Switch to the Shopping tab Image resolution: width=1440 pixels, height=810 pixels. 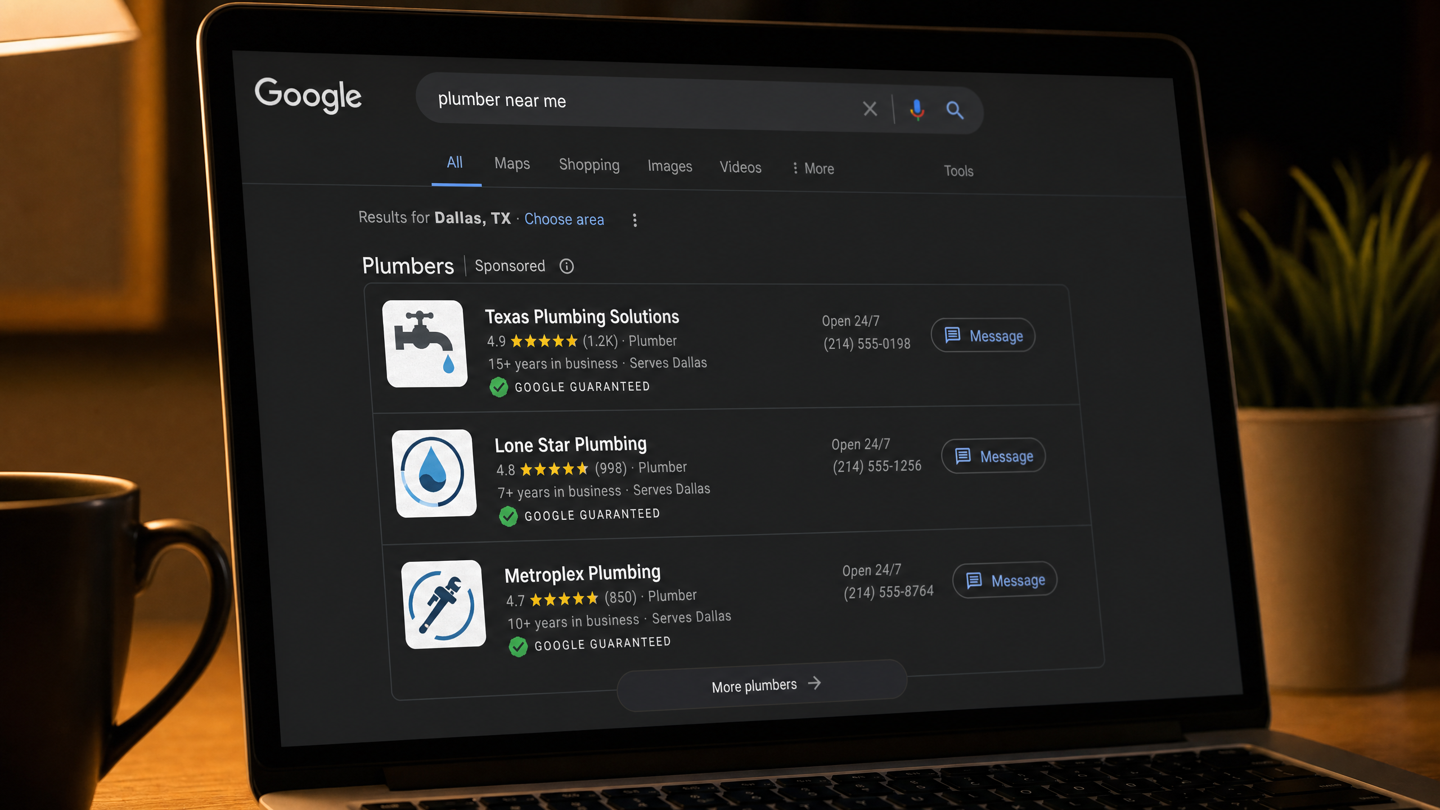(589, 165)
